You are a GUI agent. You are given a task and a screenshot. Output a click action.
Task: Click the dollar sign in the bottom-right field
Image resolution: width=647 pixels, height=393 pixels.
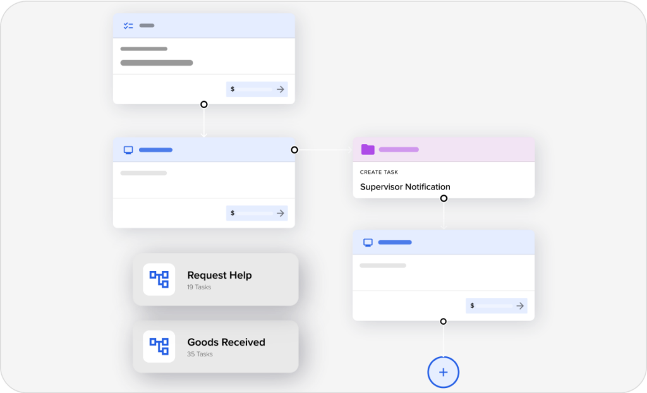472,306
